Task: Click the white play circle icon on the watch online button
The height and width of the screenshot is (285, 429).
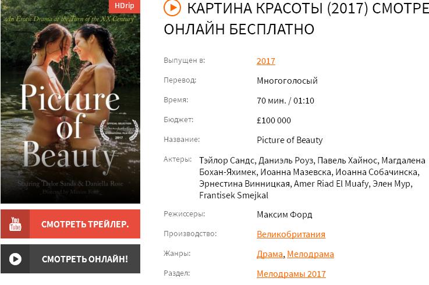Action: [x=15, y=259]
